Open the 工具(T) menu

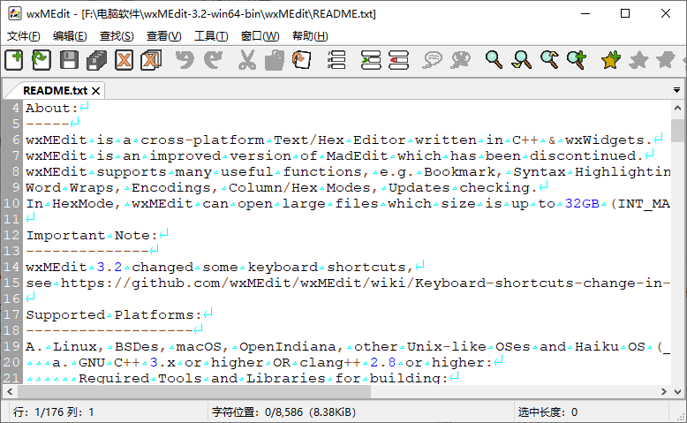pyautogui.click(x=211, y=36)
